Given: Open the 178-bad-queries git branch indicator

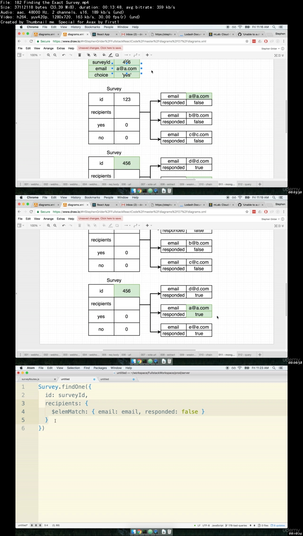Looking at the screenshot, I should (236, 525).
